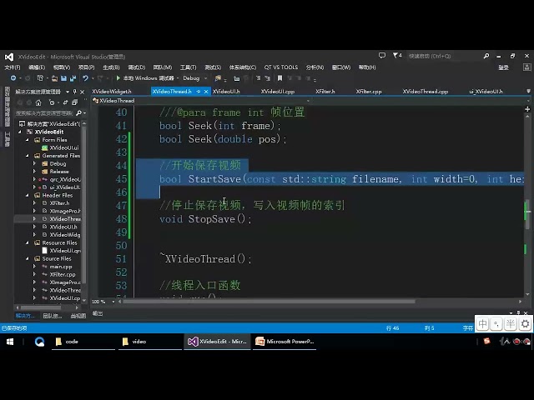Switch to the XFilter.h tab
This screenshot has width=534, height=400.
[x=325, y=92]
